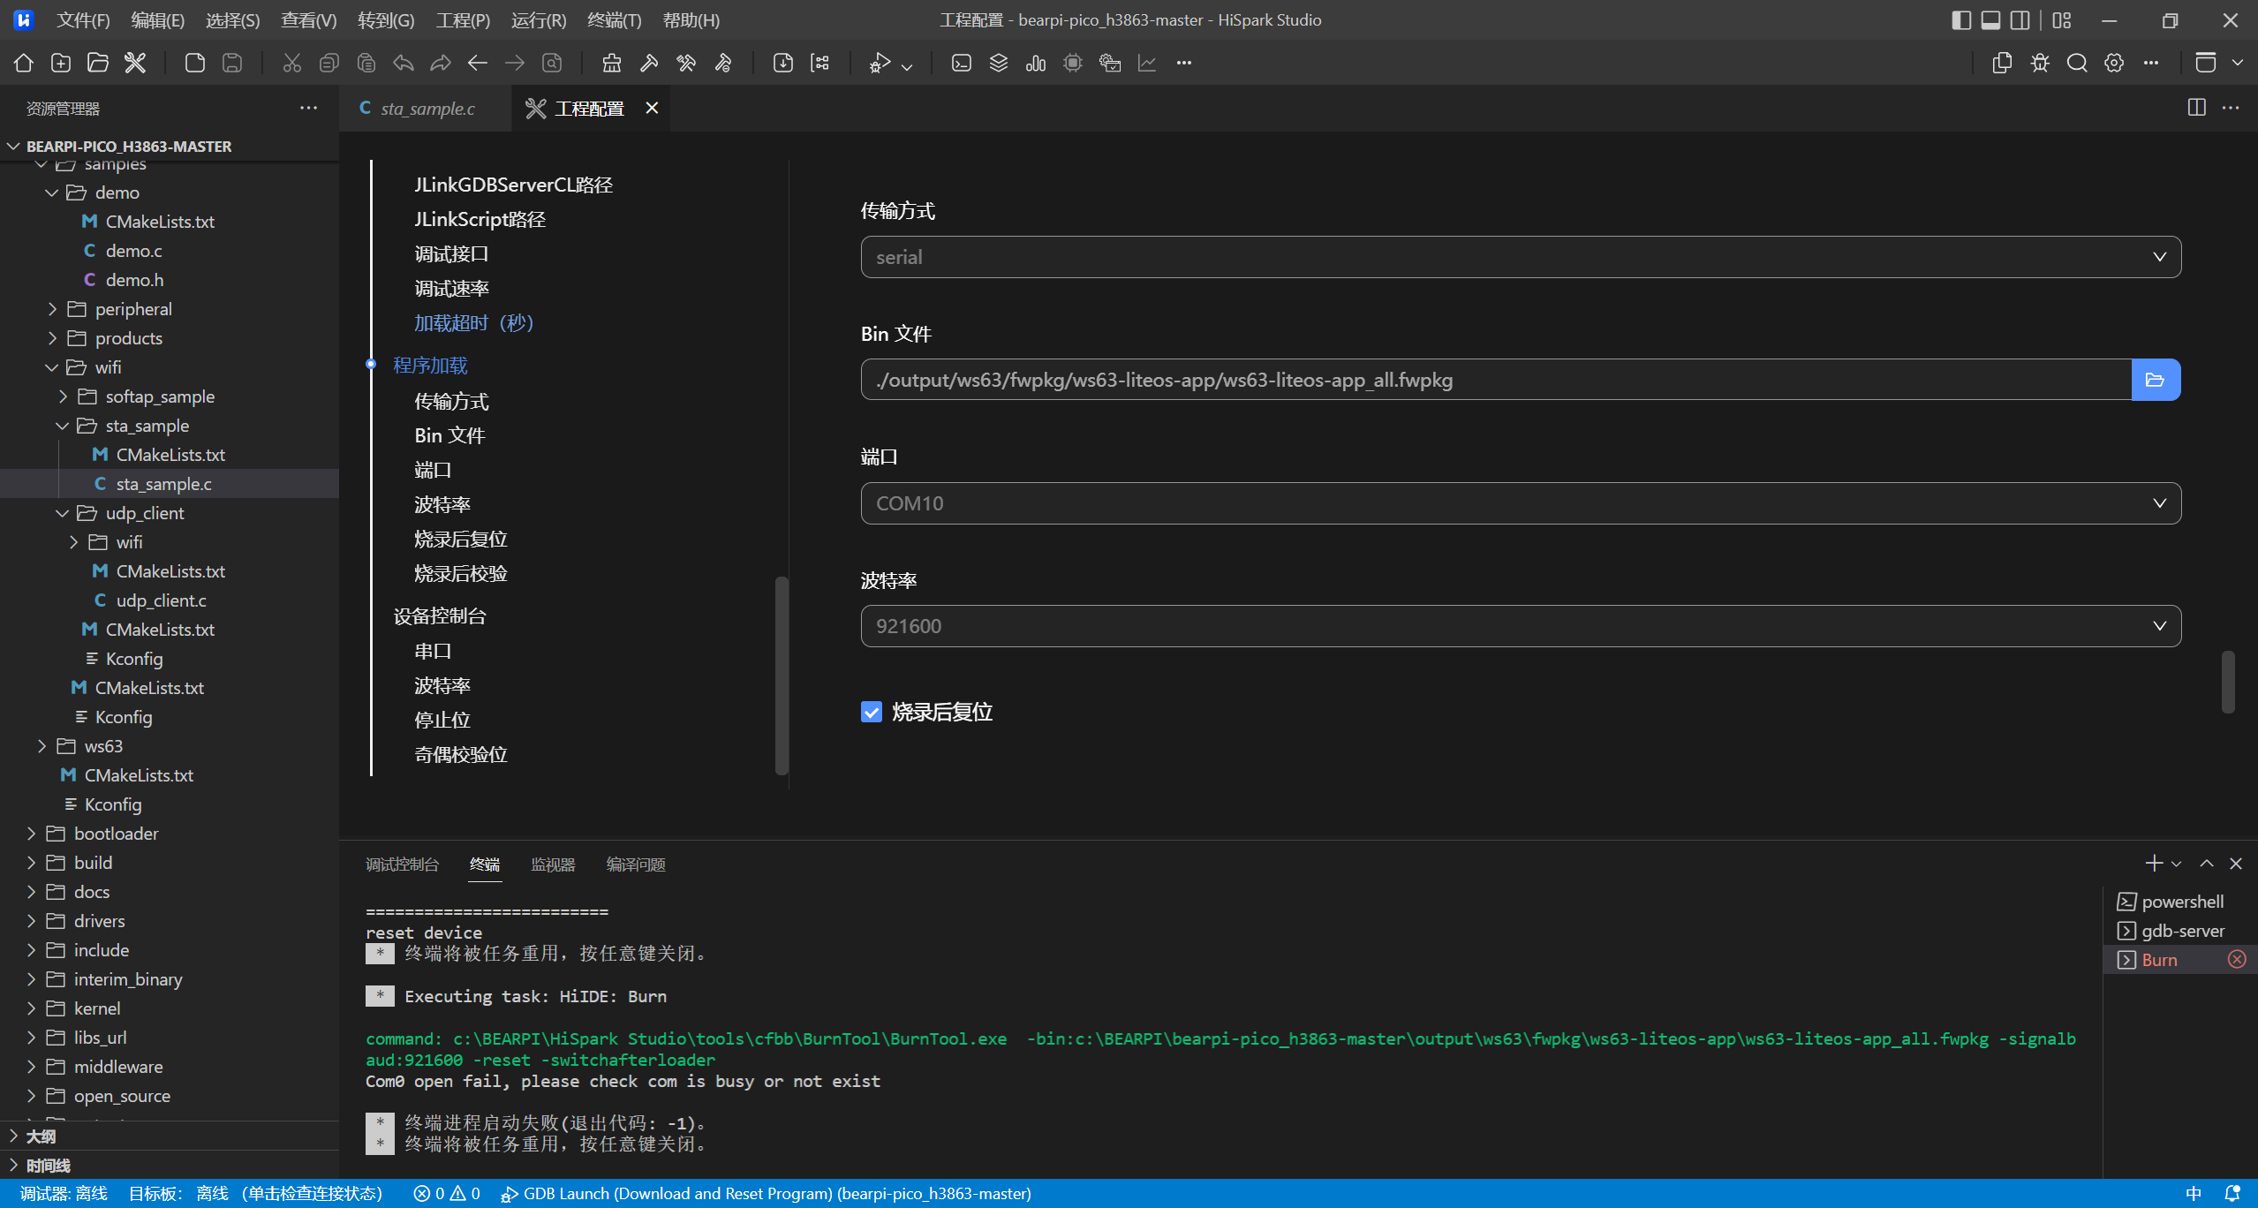2258x1208 pixels.
Task: Browse for Bin file with folder button
Action: 2155,380
